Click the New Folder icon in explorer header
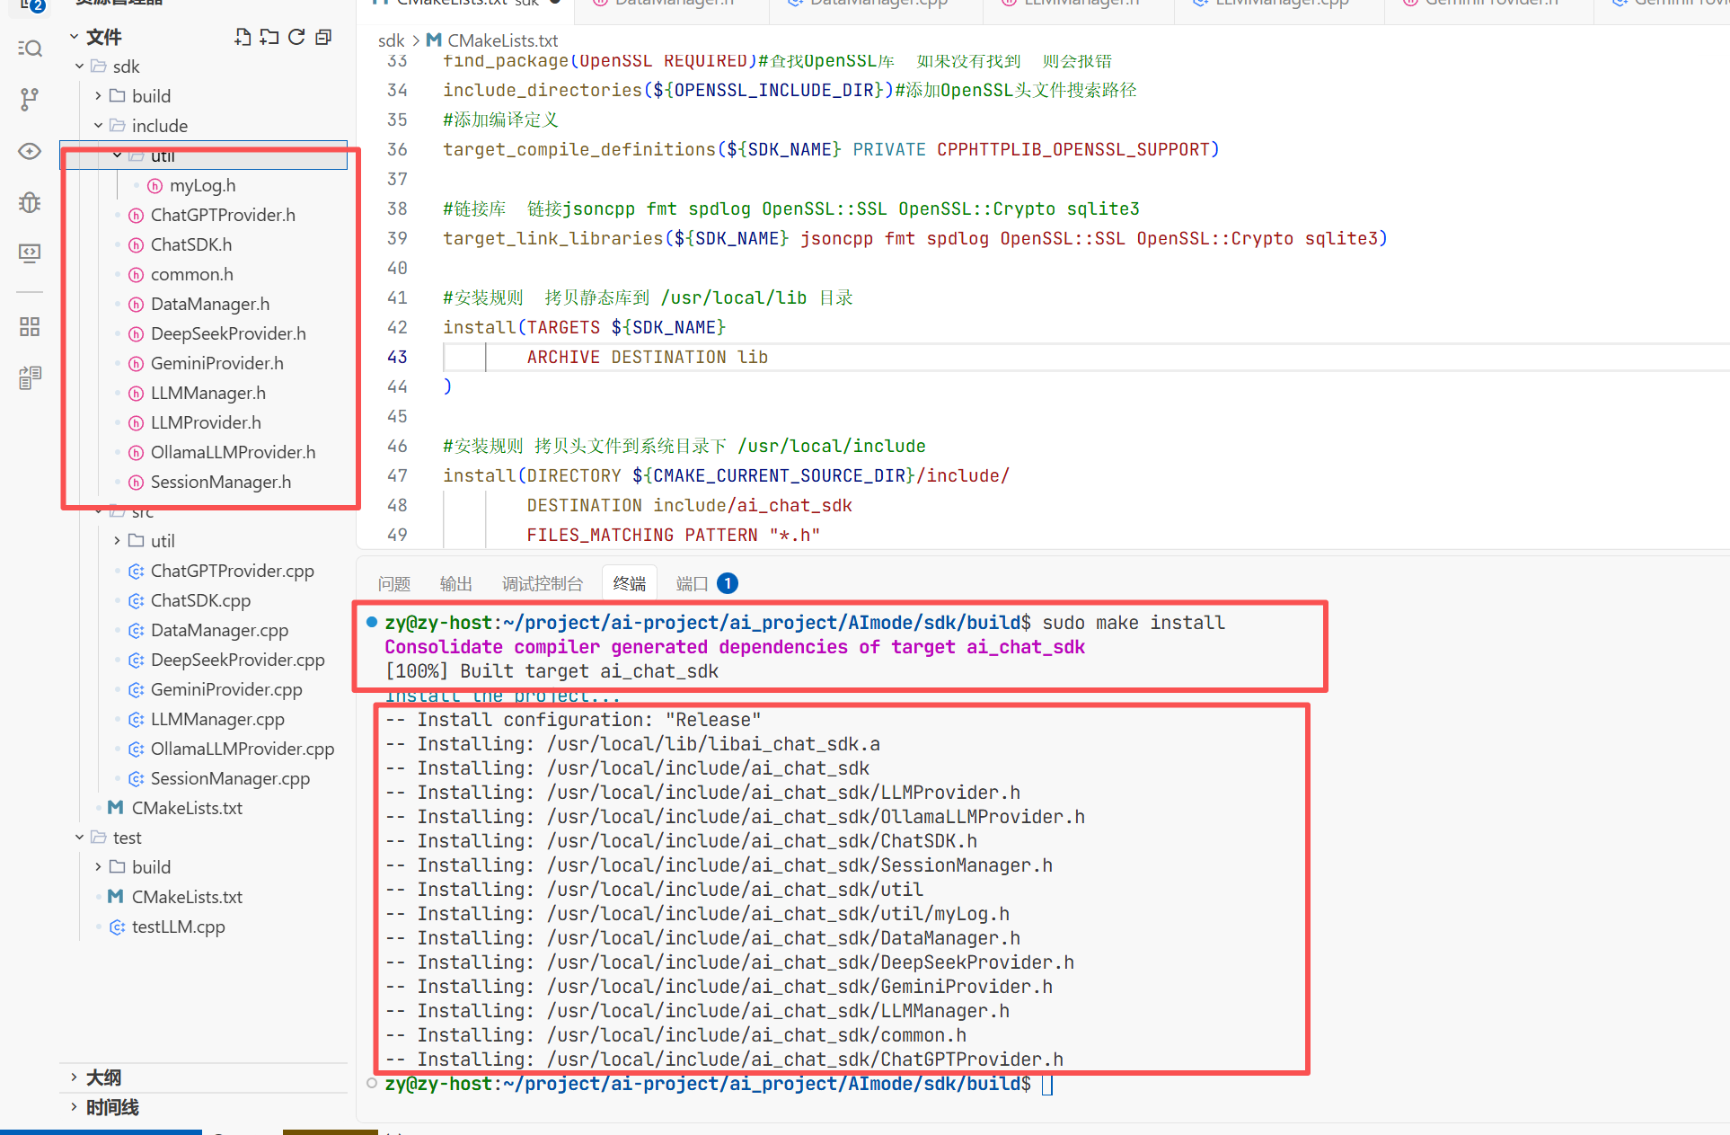 (269, 37)
